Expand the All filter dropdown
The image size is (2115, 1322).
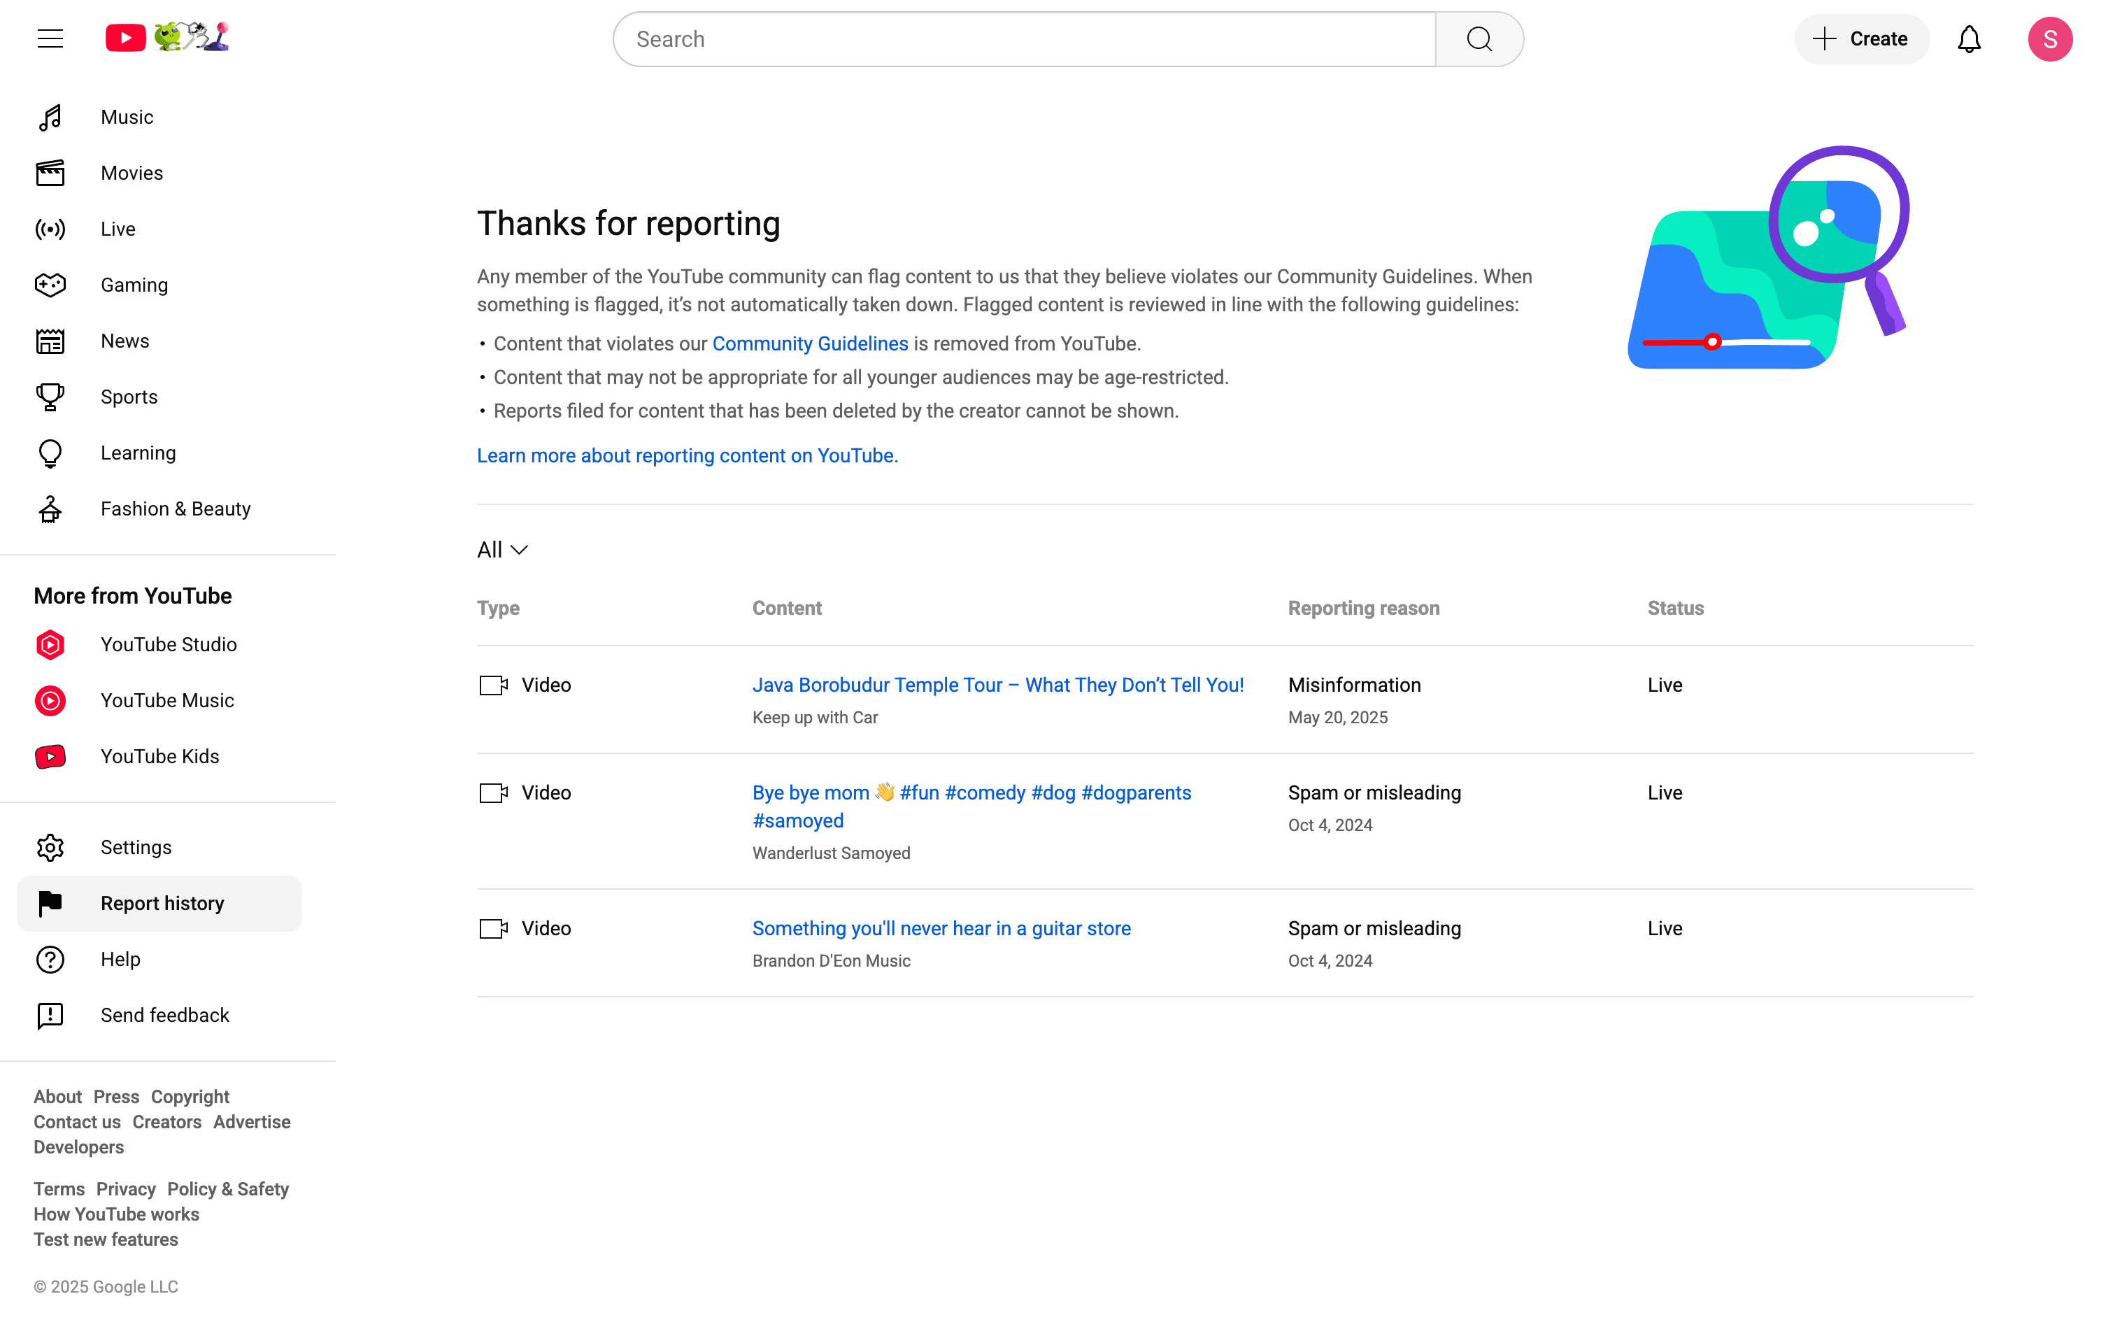pos(503,550)
